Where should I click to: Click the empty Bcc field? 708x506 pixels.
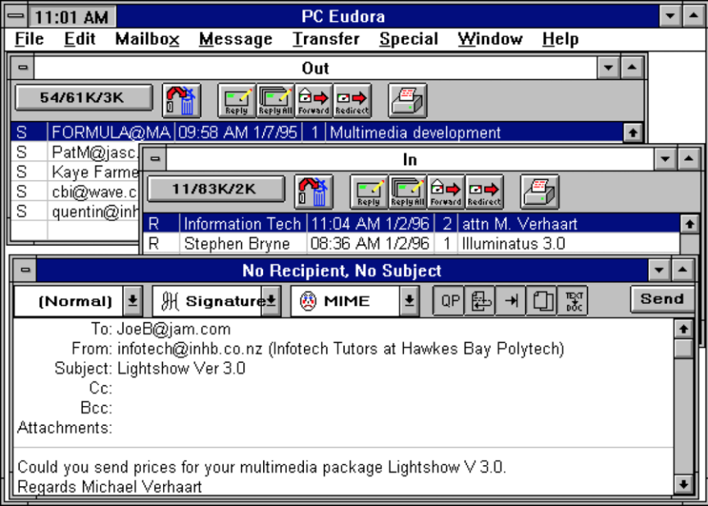[x=393, y=408]
